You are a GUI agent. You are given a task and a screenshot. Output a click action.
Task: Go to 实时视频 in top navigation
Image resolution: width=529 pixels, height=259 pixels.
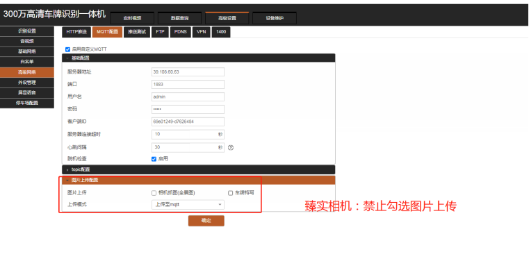(132, 18)
